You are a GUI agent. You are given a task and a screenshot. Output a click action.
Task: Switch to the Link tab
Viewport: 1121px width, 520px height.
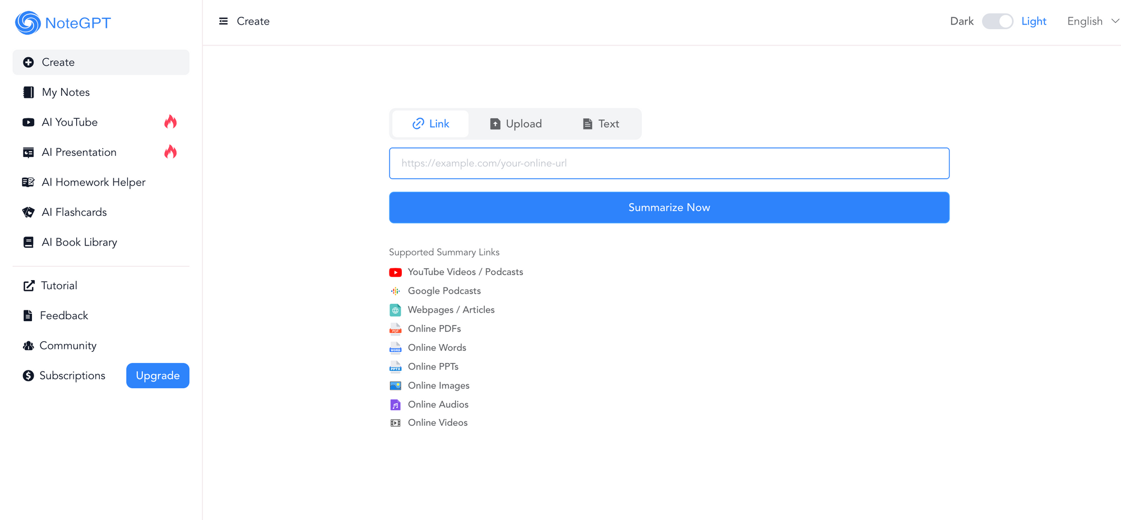(430, 124)
